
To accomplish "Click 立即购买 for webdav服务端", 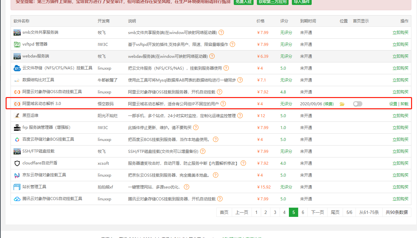I will click(x=400, y=56).
